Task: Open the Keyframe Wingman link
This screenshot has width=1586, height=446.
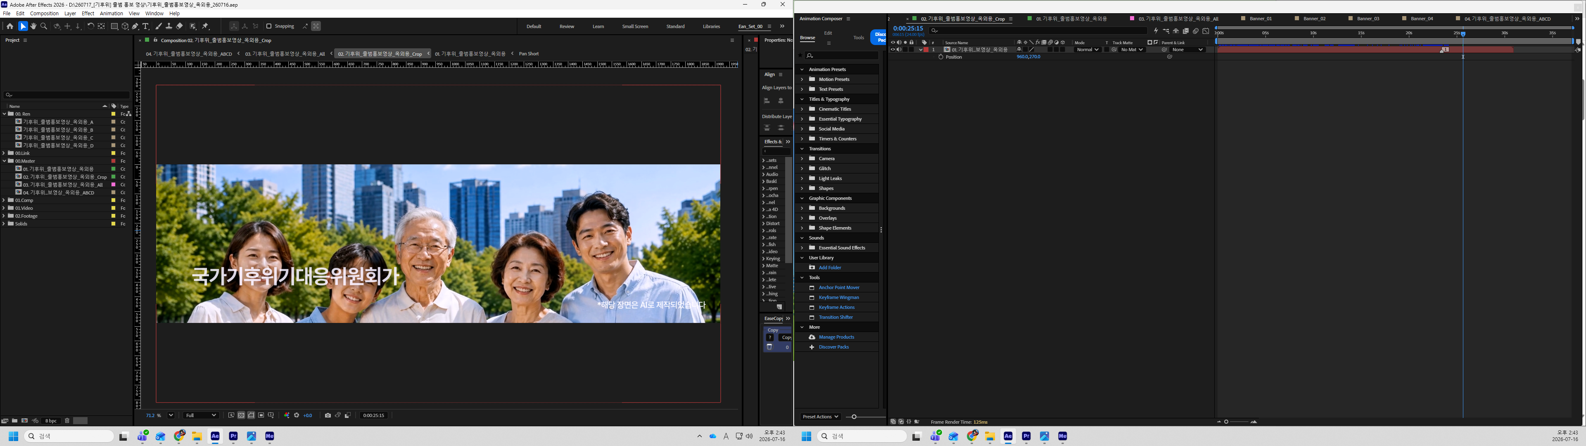Action: coord(838,297)
